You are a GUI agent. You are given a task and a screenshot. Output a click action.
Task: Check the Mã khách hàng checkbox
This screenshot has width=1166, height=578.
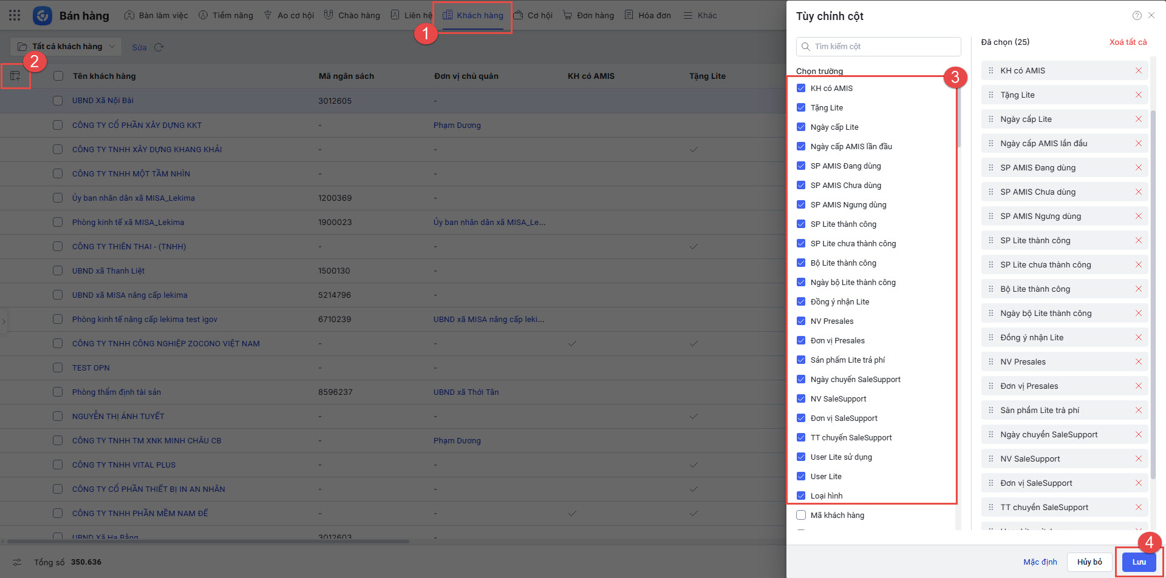801,516
